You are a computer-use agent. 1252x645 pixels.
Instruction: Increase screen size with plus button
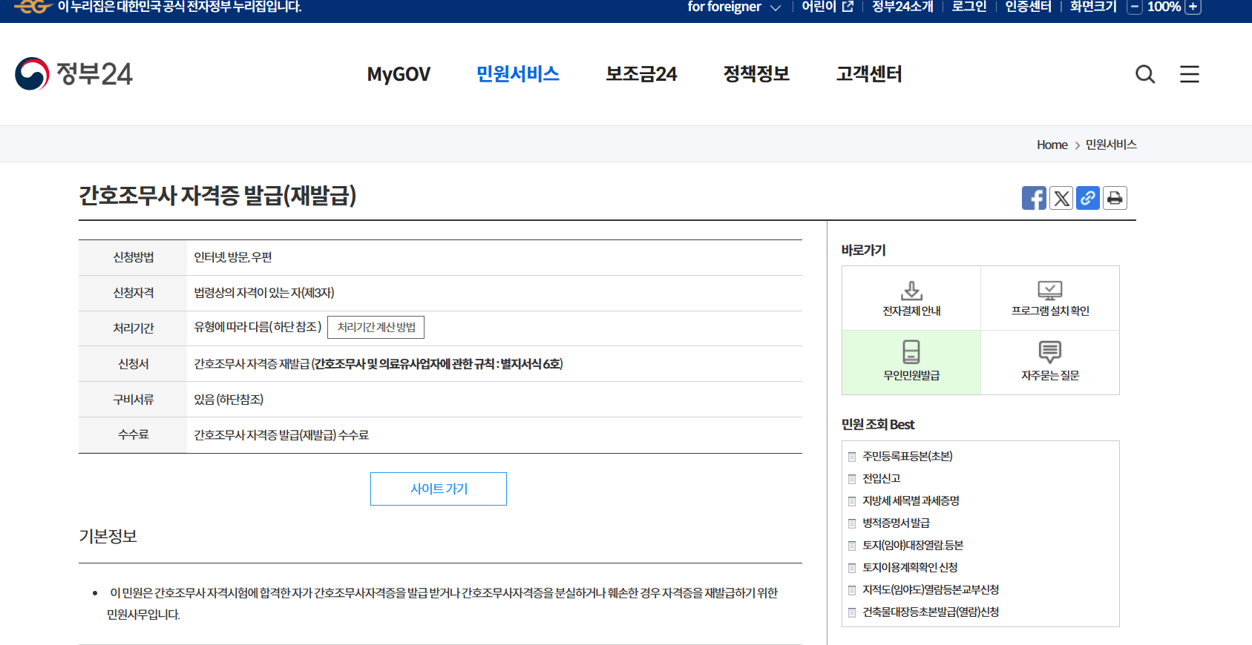click(1193, 7)
